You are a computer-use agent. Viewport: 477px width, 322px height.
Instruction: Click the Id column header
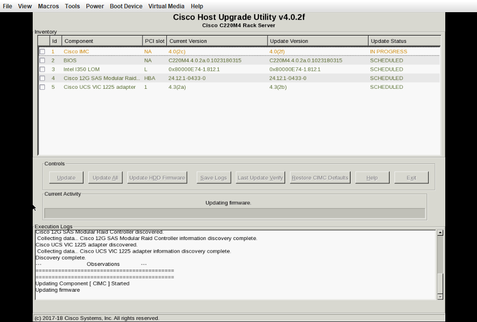pyautogui.click(x=56, y=41)
